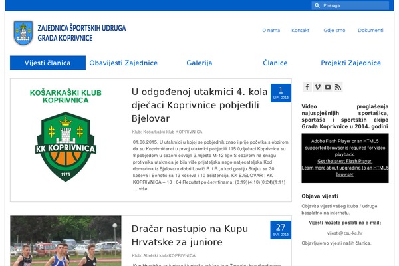Focus the Pretraga search field
The height and width of the screenshot is (266, 399).
coord(350,5)
